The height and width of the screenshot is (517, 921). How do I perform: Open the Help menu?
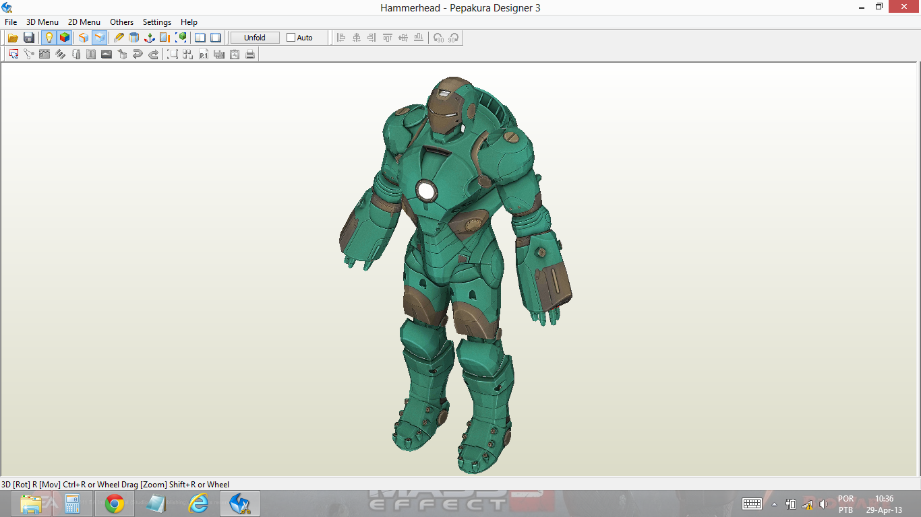189,22
